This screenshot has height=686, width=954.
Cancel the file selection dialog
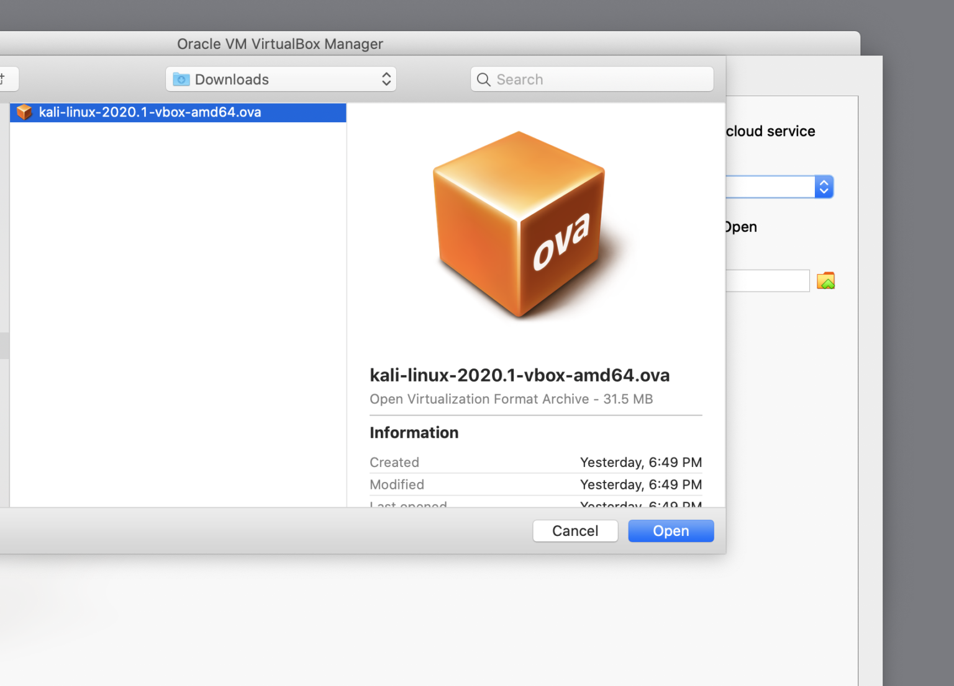pyautogui.click(x=575, y=531)
